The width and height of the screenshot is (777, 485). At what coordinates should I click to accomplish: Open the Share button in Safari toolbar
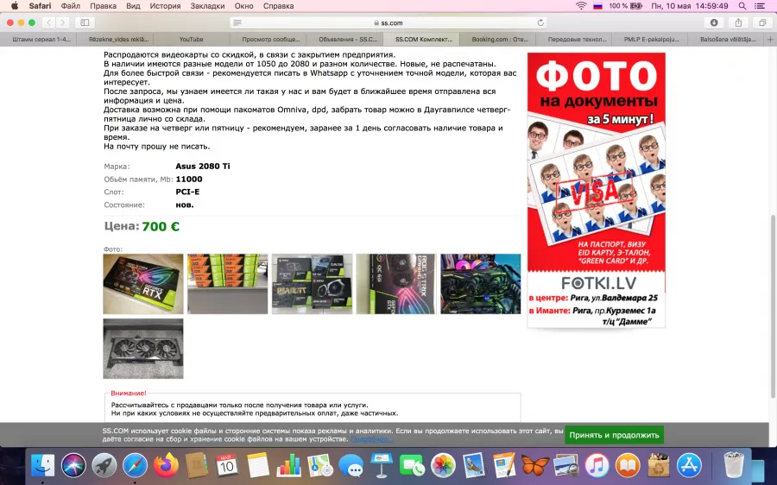click(x=738, y=22)
